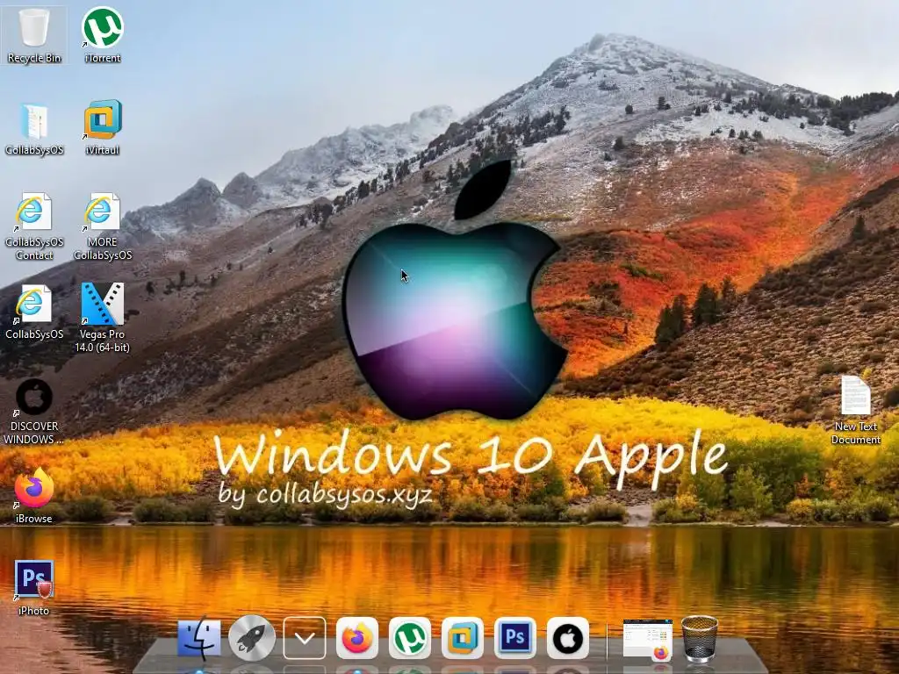Open the Recycle Bin desktop icon
The height and width of the screenshot is (674, 899).
tap(34, 34)
